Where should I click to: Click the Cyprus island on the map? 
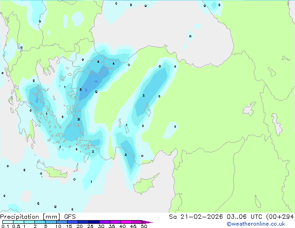click(x=145, y=185)
